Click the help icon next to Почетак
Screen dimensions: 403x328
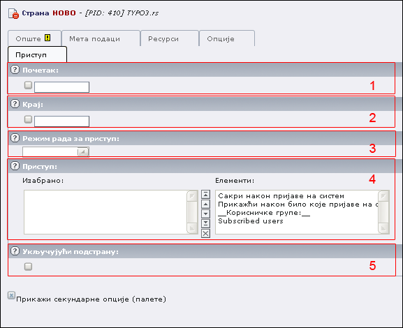pyautogui.click(x=15, y=70)
